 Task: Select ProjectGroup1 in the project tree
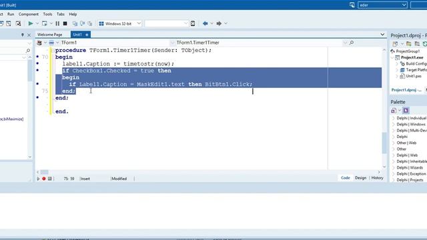point(408,51)
